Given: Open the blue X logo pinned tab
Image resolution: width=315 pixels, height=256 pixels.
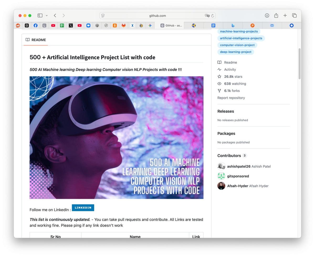Looking at the screenshot, I should (132, 25).
